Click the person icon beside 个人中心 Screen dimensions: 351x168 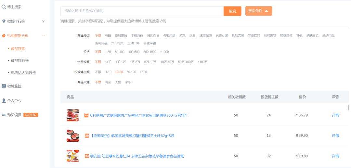click(4, 101)
